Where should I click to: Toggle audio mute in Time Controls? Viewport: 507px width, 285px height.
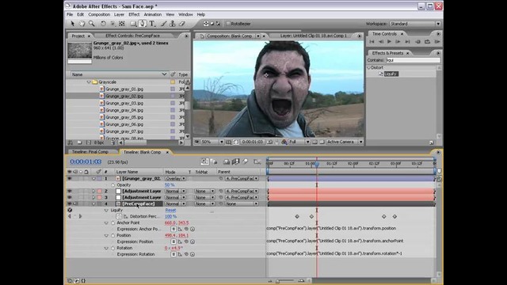pos(417,42)
